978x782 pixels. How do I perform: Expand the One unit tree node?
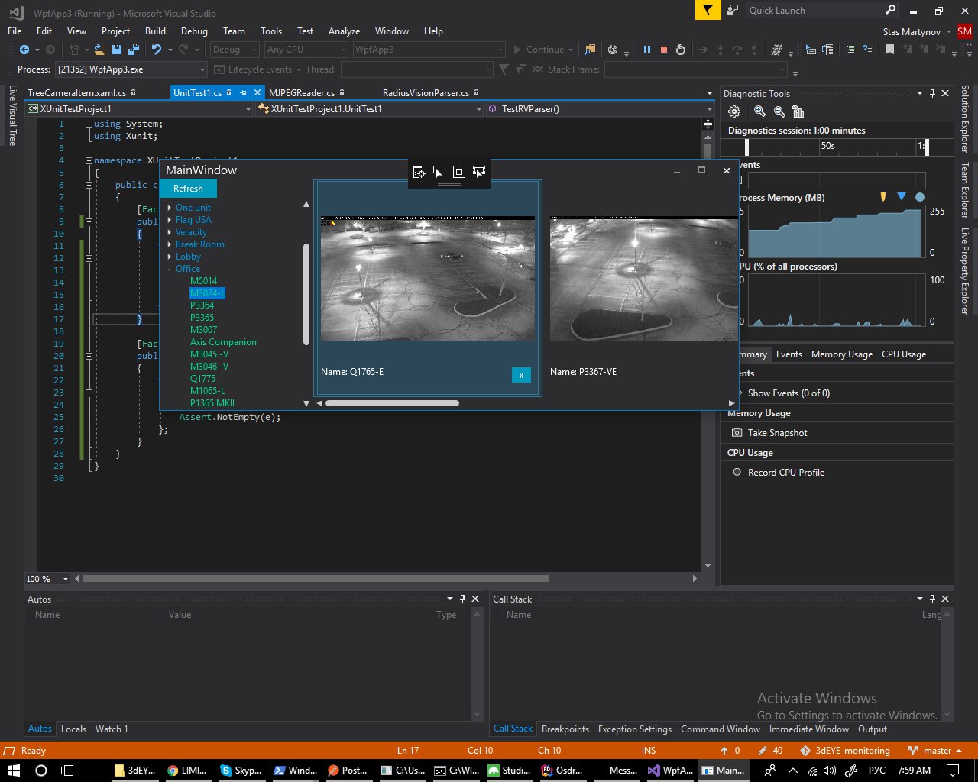click(170, 208)
